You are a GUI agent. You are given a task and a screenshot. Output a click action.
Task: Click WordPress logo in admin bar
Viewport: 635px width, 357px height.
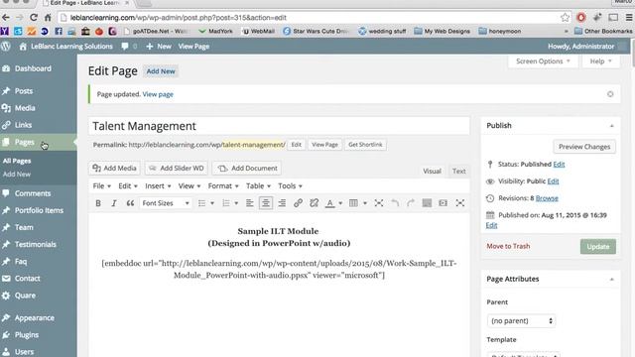tap(6, 47)
